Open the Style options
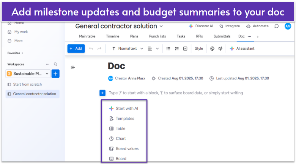This screenshot has width=296, height=164. point(199,48)
